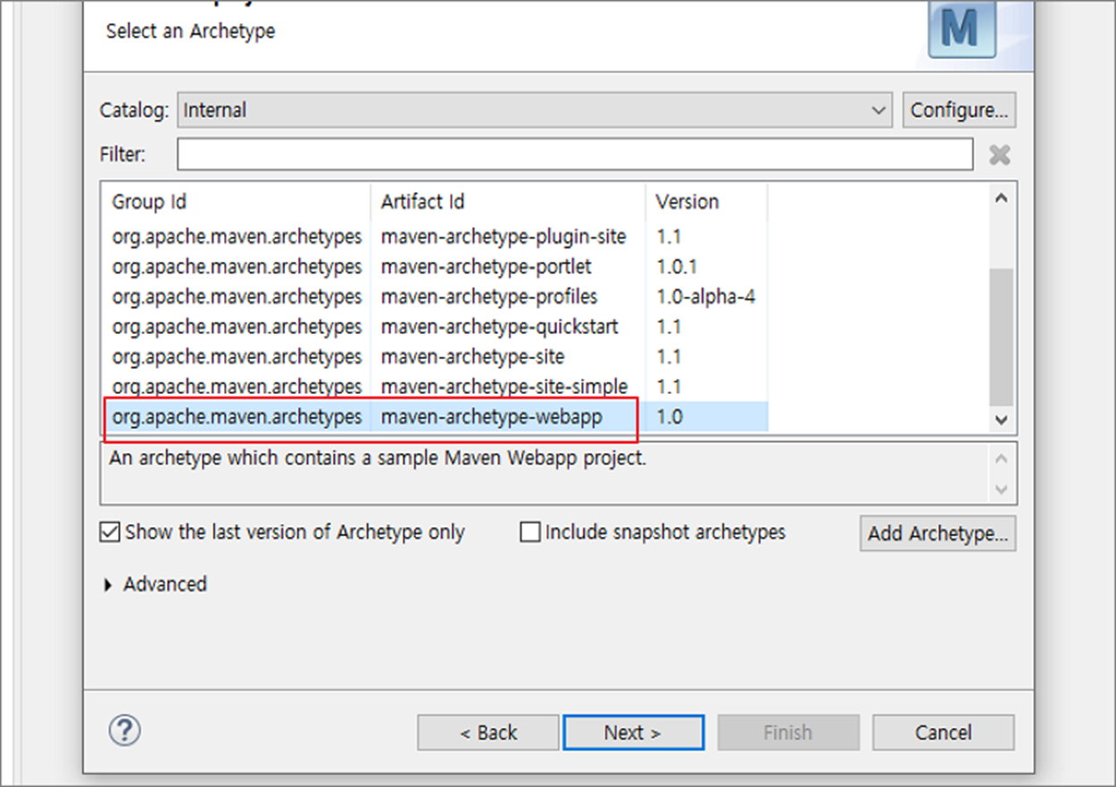Click the description box scroll-down arrow
This screenshot has width=1116, height=787.
coord(1001,490)
